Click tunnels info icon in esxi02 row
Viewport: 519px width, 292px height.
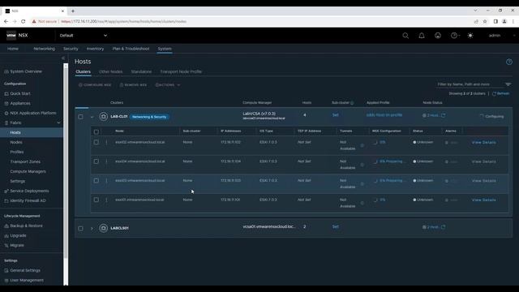click(x=362, y=145)
